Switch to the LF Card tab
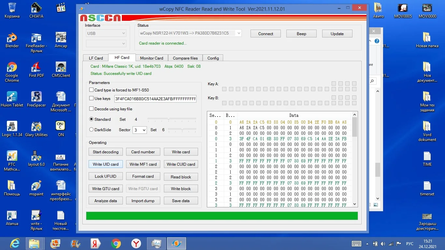 pos(96,58)
